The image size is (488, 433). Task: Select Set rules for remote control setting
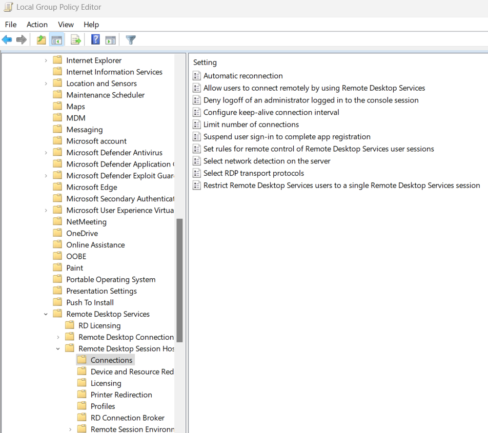319,149
